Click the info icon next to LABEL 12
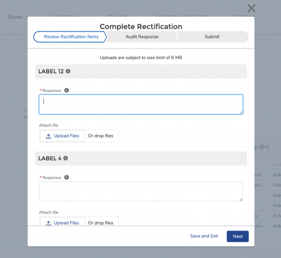This screenshot has height=258, width=281. coord(68,71)
